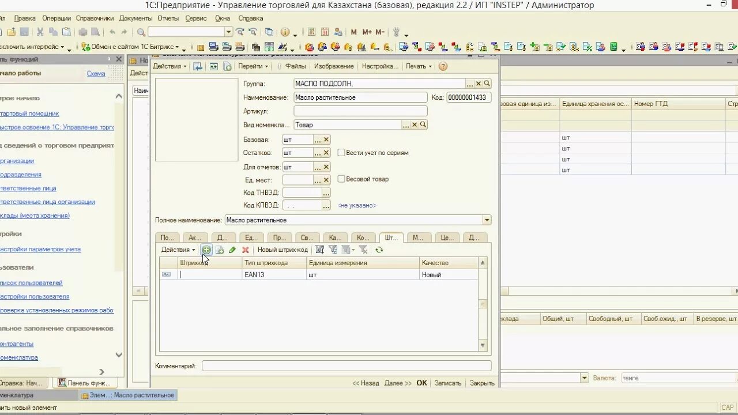Clear the Для отчетов unit field with X
The image size is (738, 415).
point(326,167)
